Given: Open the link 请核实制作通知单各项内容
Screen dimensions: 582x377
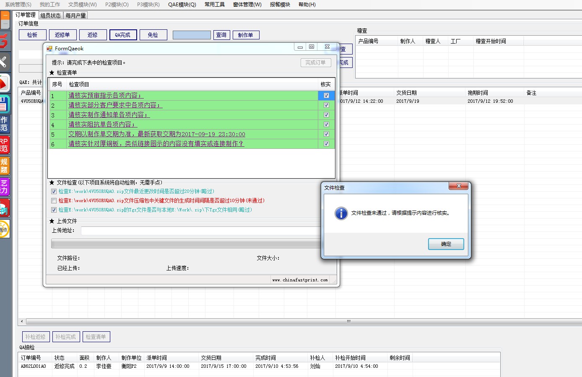Looking at the screenshot, I should pos(109,115).
